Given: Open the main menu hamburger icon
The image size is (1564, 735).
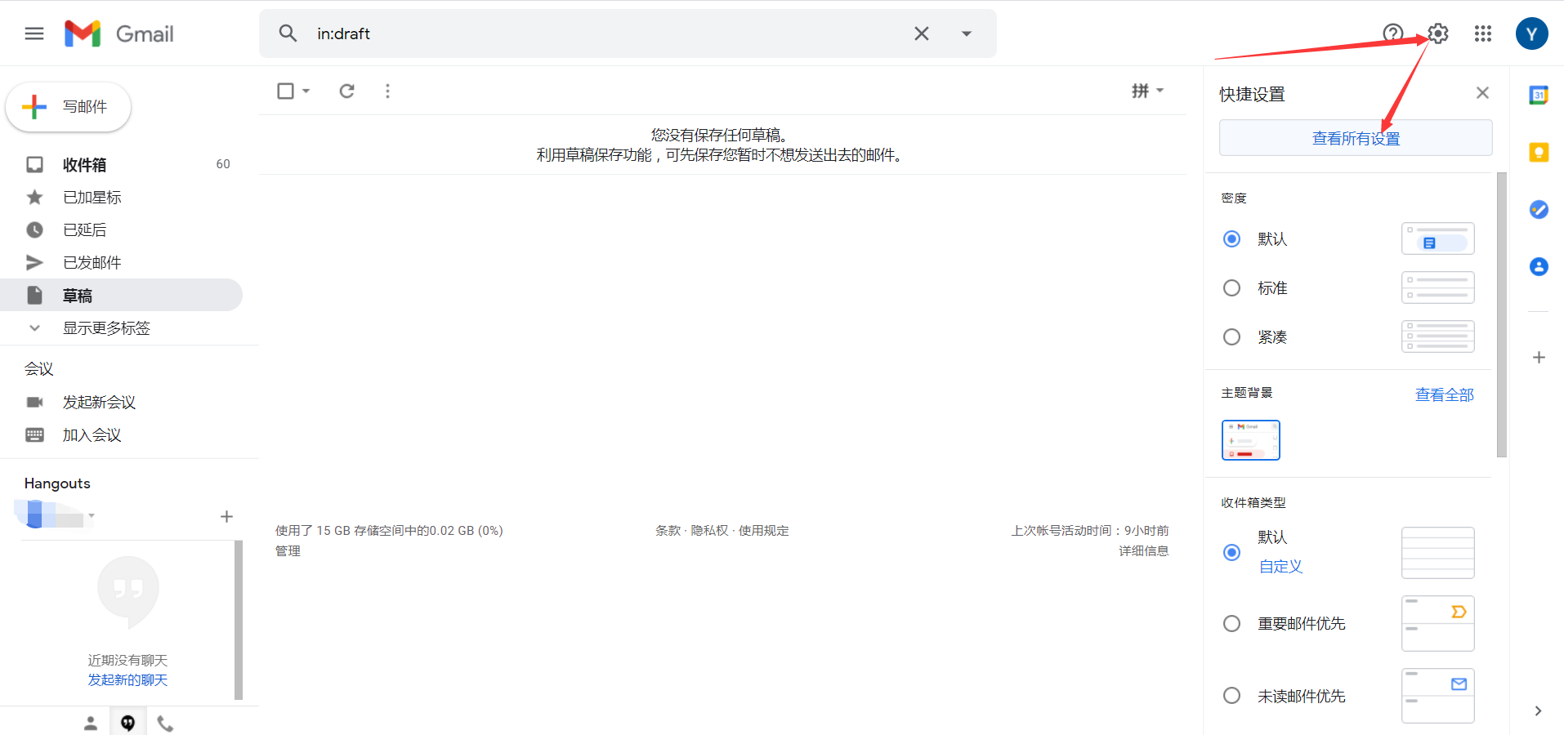Looking at the screenshot, I should [34, 33].
